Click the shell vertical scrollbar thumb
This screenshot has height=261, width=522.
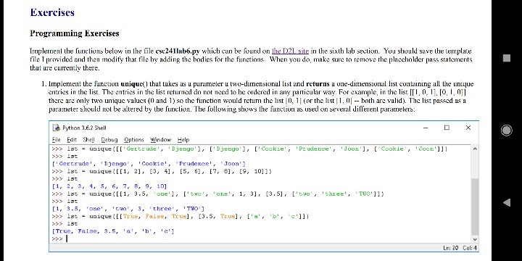[475, 206]
